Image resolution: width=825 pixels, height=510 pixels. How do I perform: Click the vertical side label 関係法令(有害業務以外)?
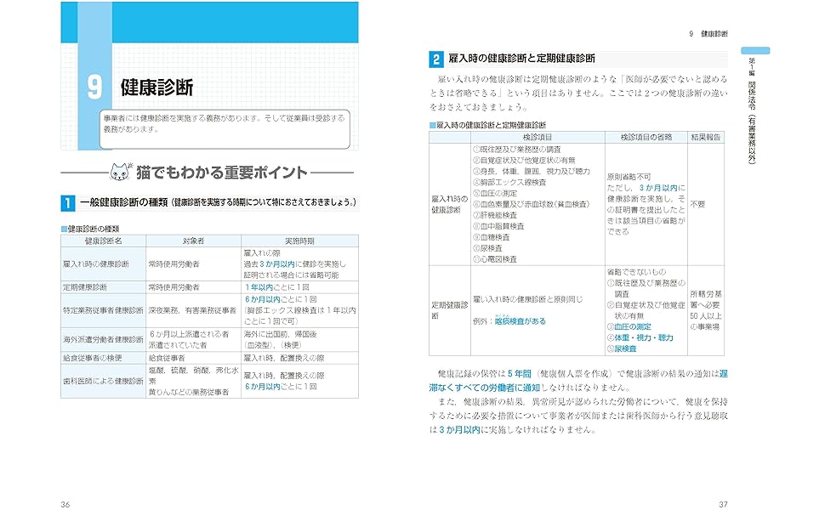[752, 122]
